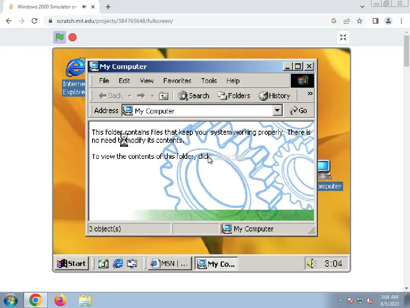Click the 3 object(s) status text
This screenshot has height=308, width=410.
105,229
